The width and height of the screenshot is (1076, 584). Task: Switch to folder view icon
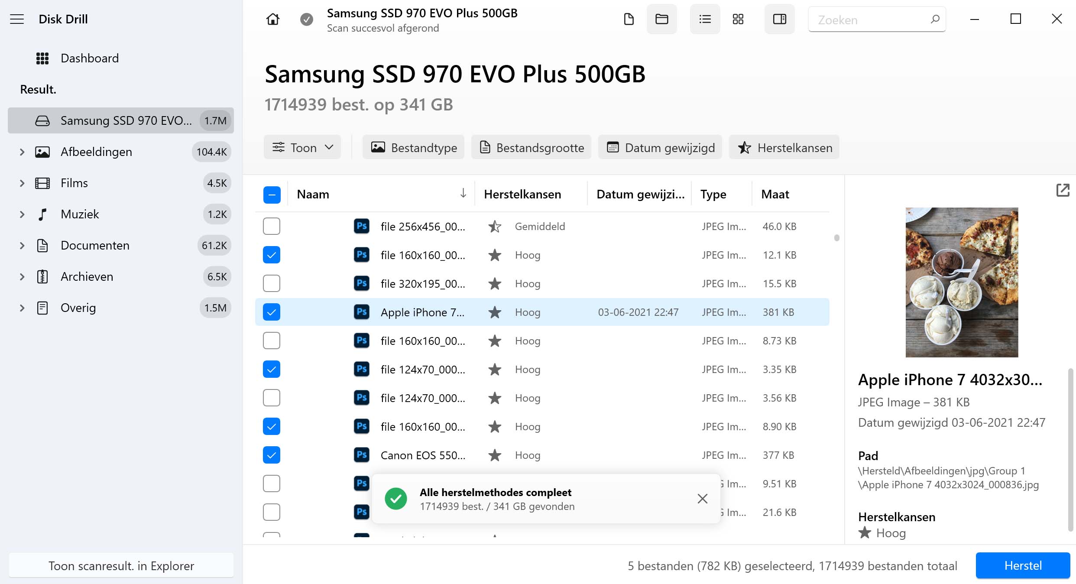(x=661, y=19)
